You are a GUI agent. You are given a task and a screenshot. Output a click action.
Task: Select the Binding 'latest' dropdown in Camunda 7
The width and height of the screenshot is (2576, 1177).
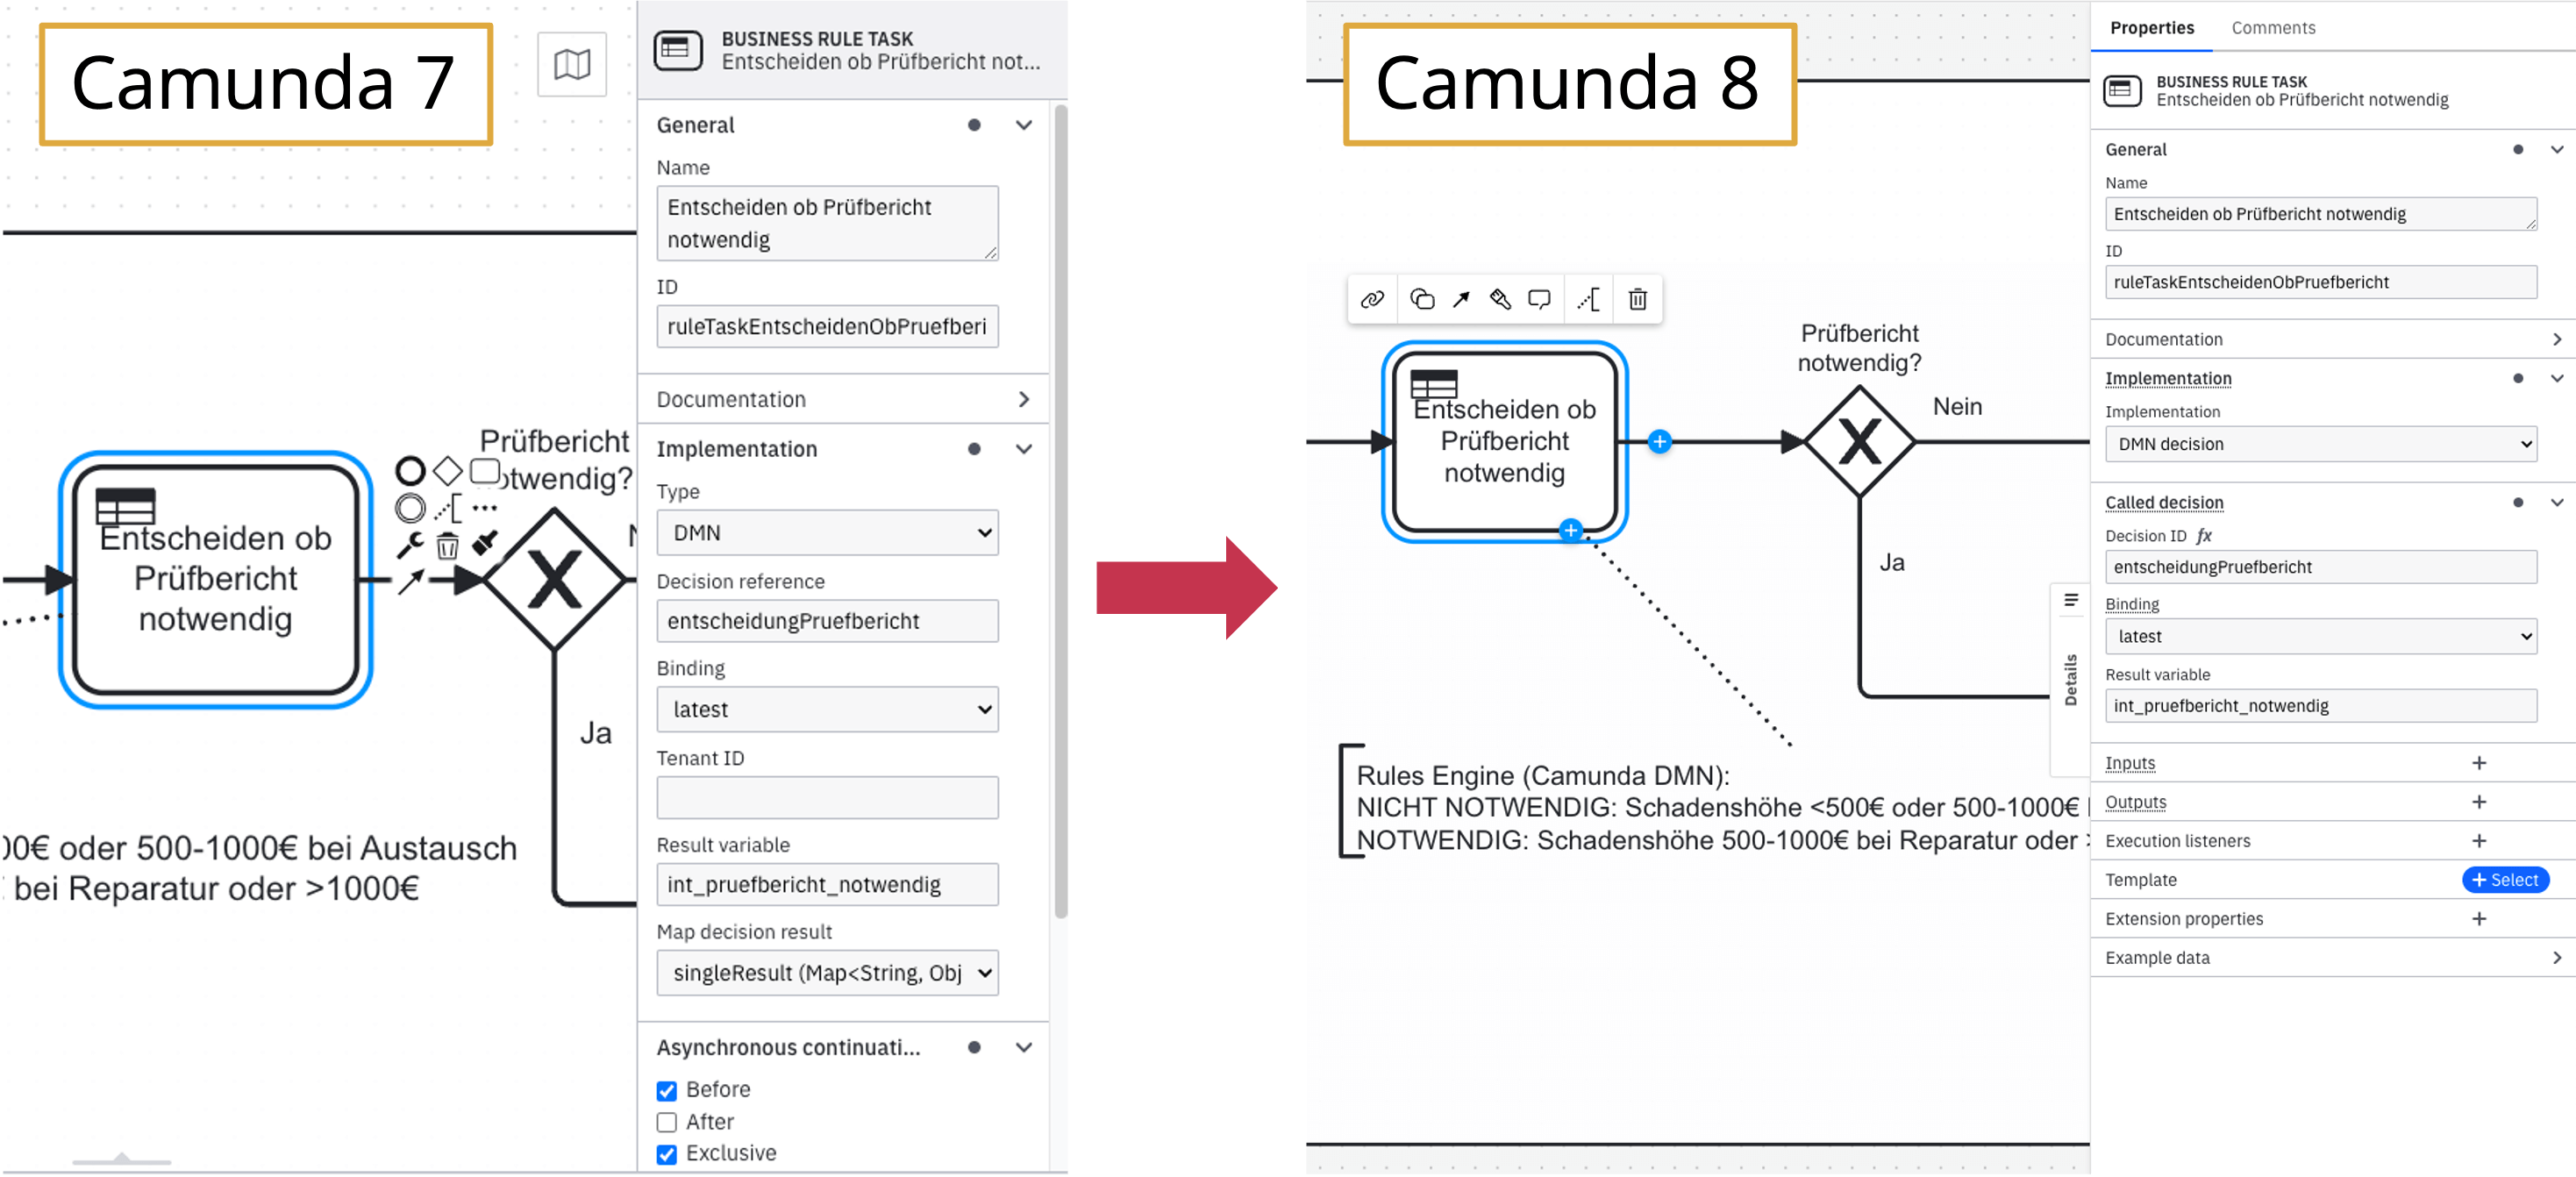[x=826, y=707]
